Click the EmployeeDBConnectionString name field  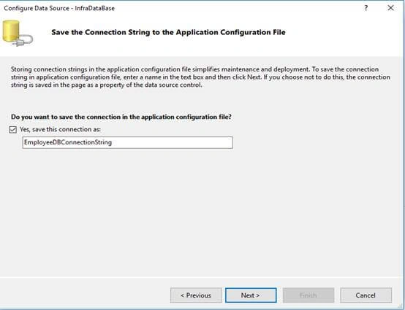pos(128,142)
